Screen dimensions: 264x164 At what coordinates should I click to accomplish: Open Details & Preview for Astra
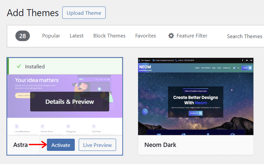click(70, 102)
